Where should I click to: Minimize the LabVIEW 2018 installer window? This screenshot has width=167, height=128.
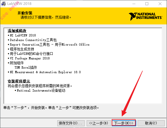click(x=134, y=4)
